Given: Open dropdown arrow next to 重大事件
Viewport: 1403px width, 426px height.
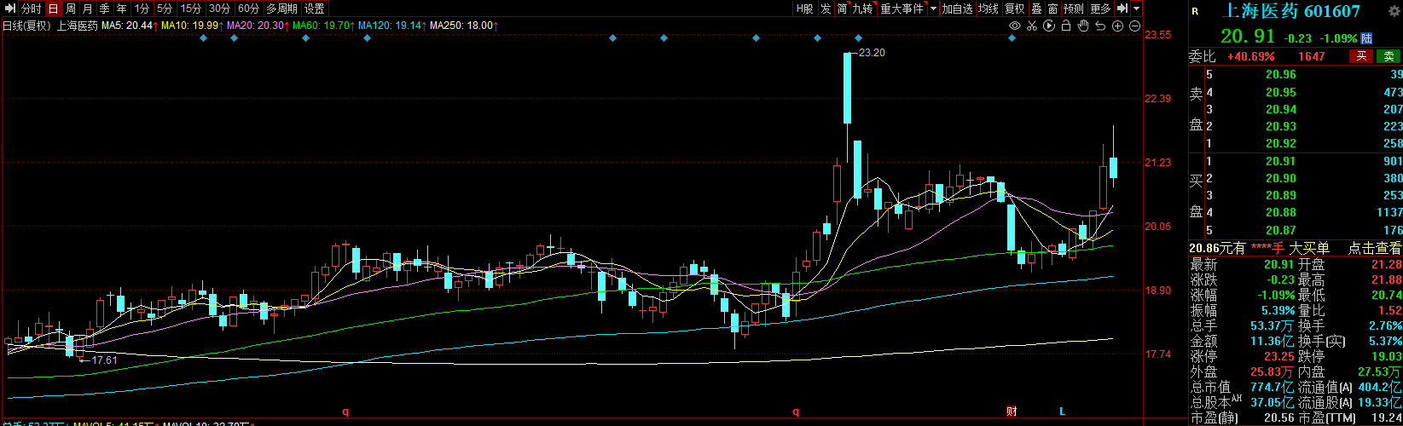Looking at the screenshot, I should (x=932, y=9).
